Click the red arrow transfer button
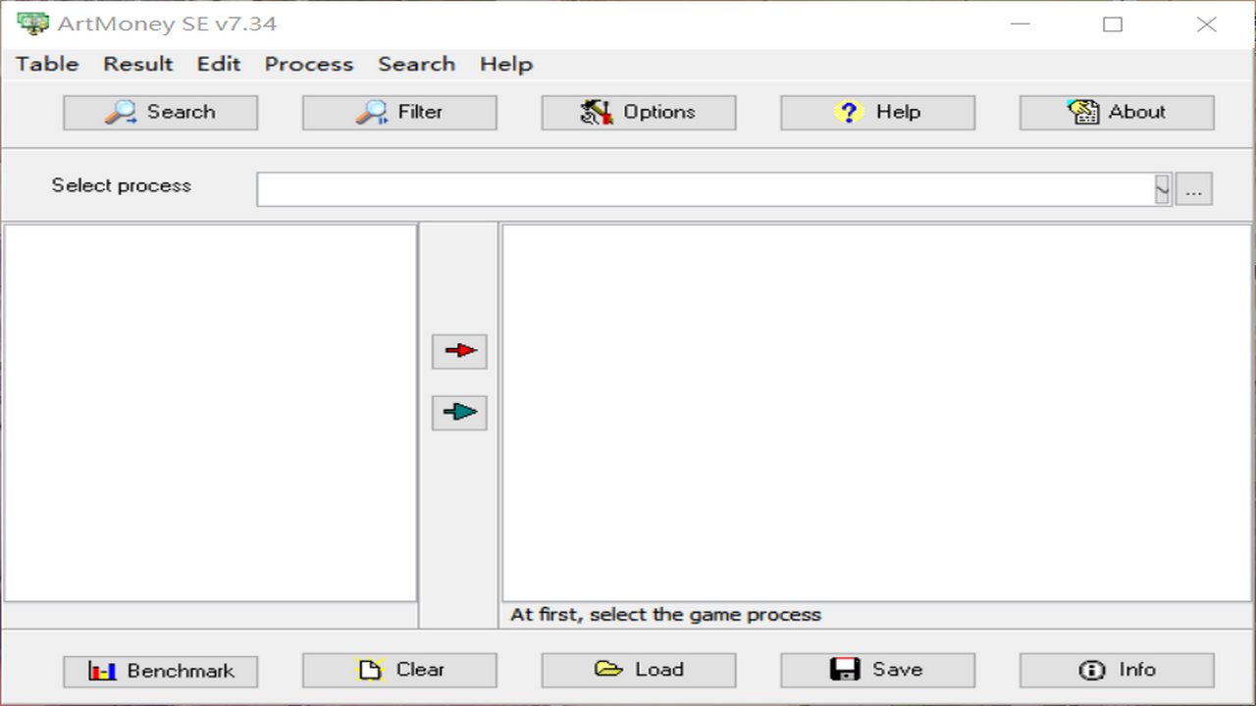This screenshot has height=706, width=1256. [459, 351]
